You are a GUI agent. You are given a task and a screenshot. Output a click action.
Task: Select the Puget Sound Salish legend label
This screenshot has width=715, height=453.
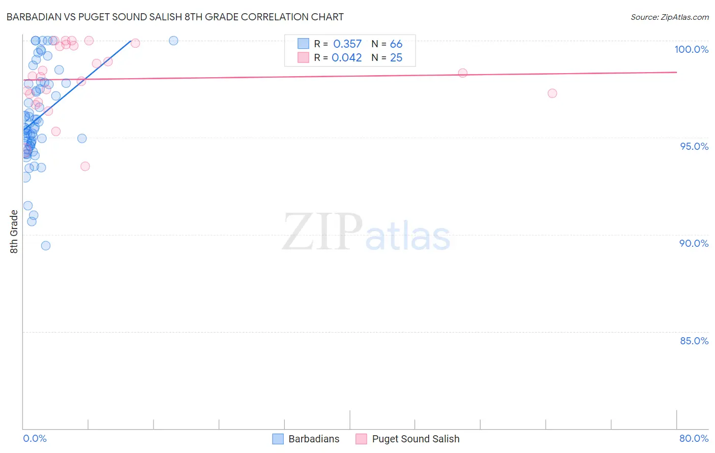[x=415, y=439]
